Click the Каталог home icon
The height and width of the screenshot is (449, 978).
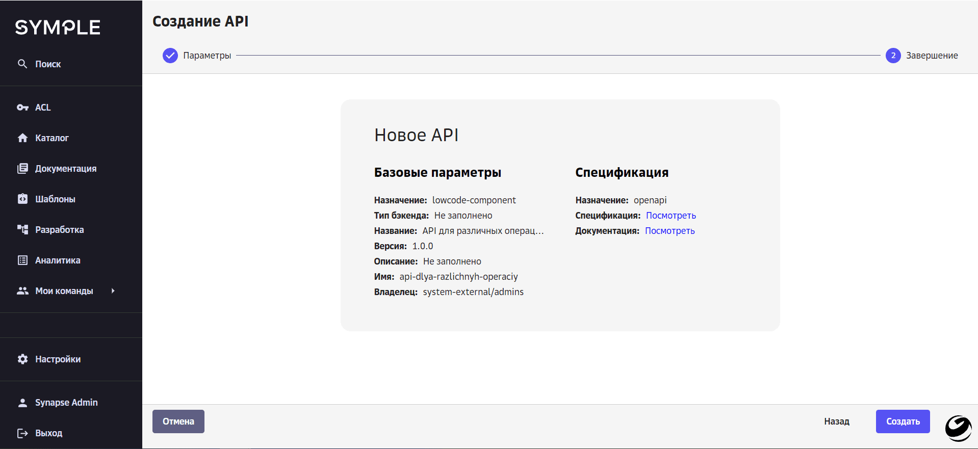coord(22,138)
